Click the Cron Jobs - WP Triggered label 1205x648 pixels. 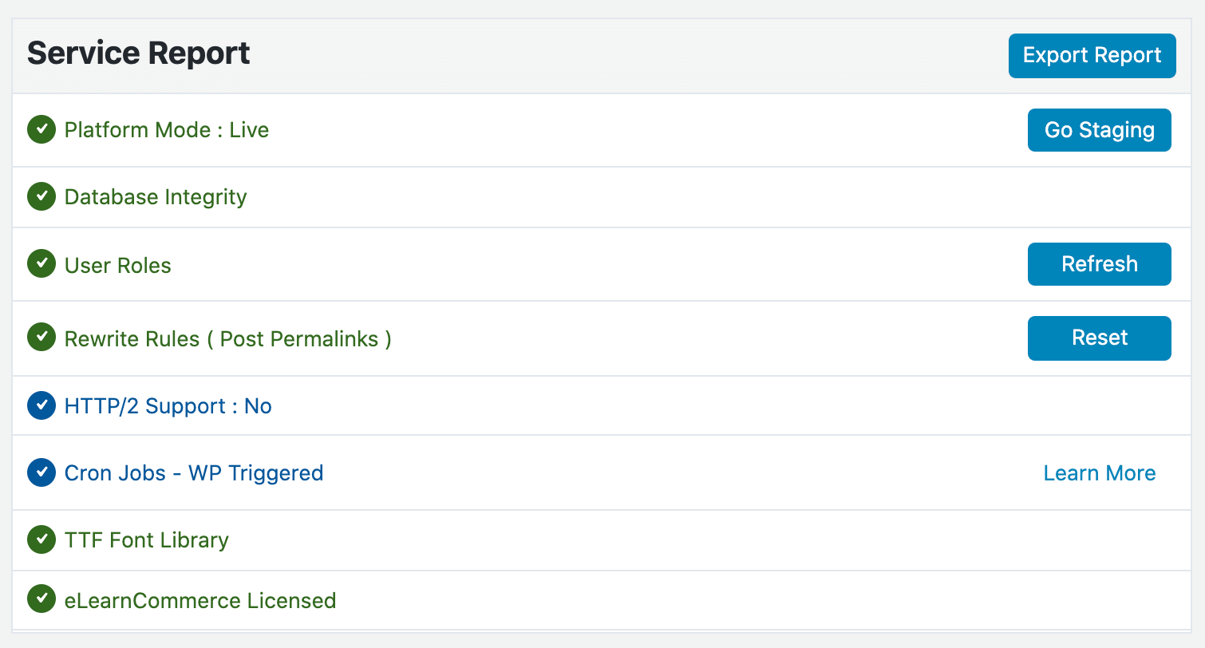(194, 473)
